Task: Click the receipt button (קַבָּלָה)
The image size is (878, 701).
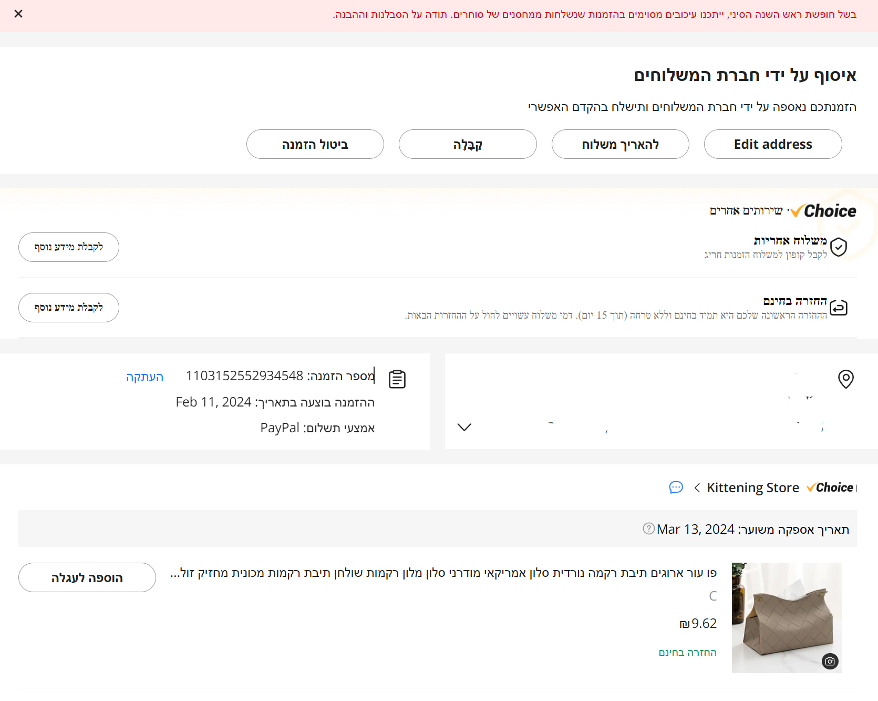Action: tap(468, 144)
